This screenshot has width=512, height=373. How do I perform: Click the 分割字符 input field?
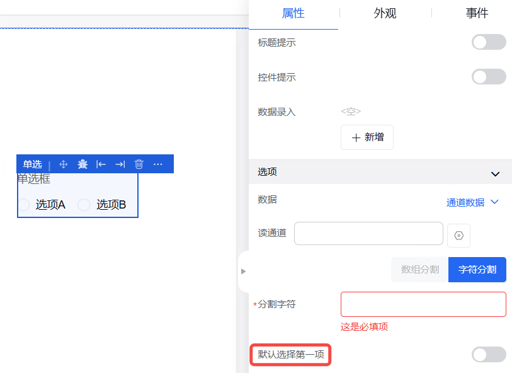423,304
